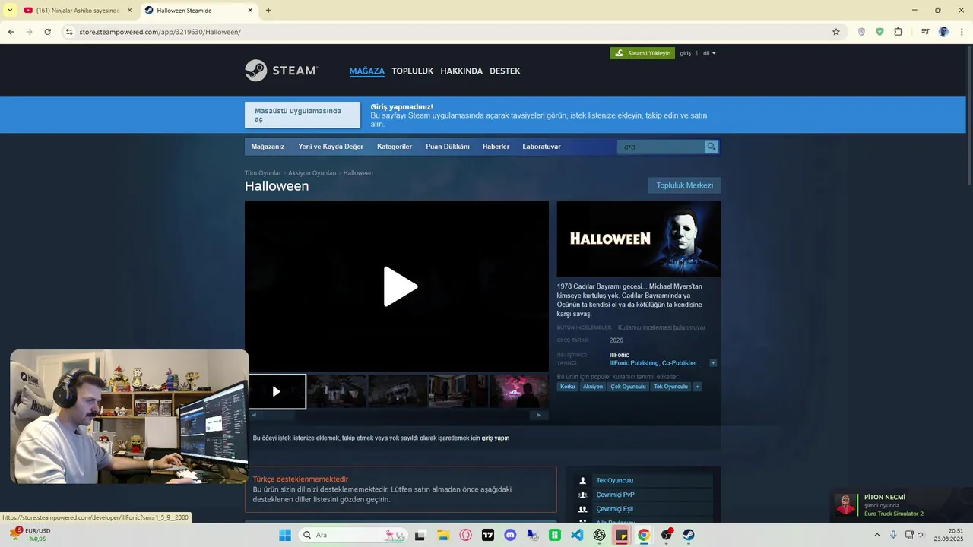The width and height of the screenshot is (973, 547).
Task: Expand publisher list plus button
Action: pos(713,363)
